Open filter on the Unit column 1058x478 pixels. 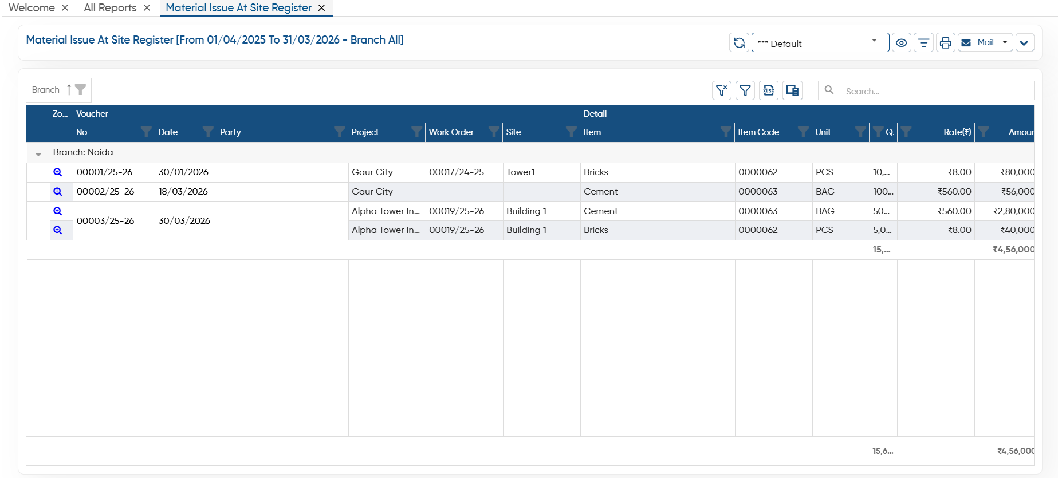tap(860, 132)
